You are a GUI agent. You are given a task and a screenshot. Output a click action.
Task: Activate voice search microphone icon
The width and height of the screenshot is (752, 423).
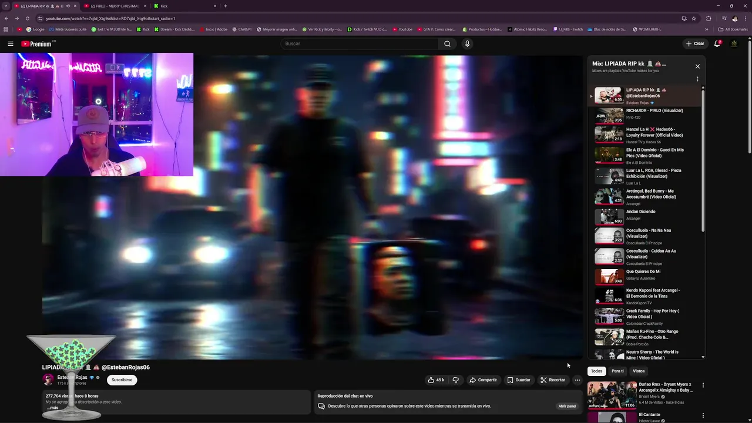[x=467, y=43]
